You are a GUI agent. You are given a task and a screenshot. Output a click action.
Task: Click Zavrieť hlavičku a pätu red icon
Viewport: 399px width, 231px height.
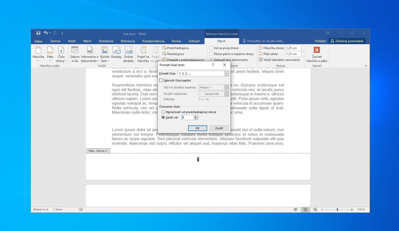click(317, 50)
